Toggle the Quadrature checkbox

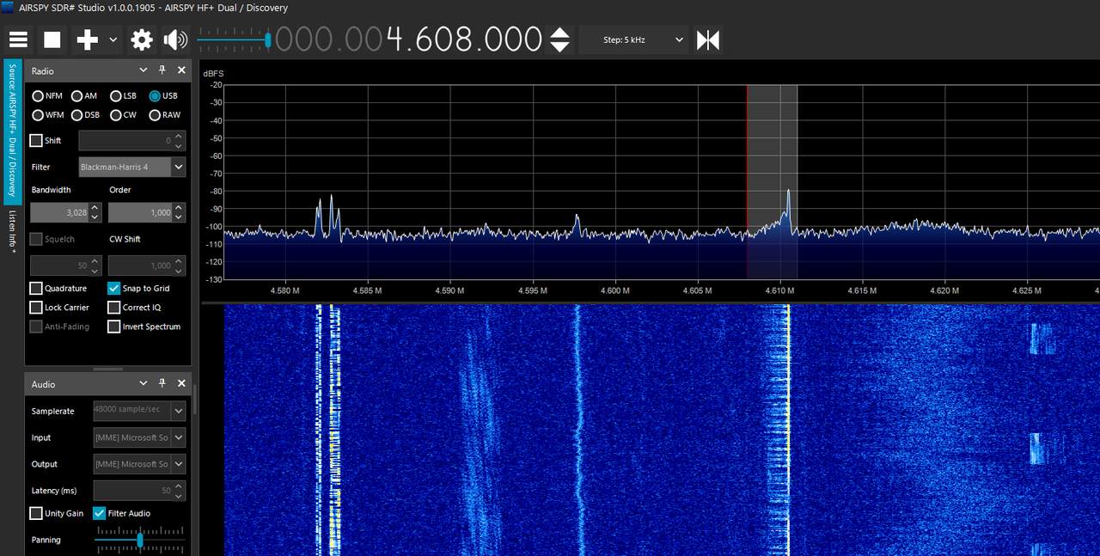(36, 289)
